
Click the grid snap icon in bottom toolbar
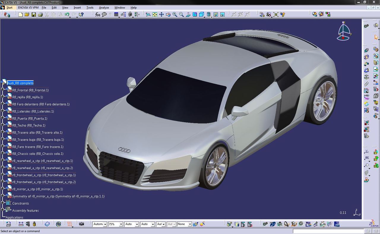click(70, 224)
